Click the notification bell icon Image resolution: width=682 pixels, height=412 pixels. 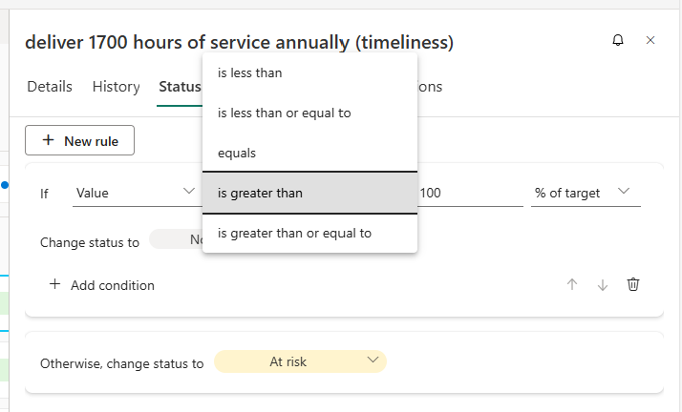[x=618, y=40]
